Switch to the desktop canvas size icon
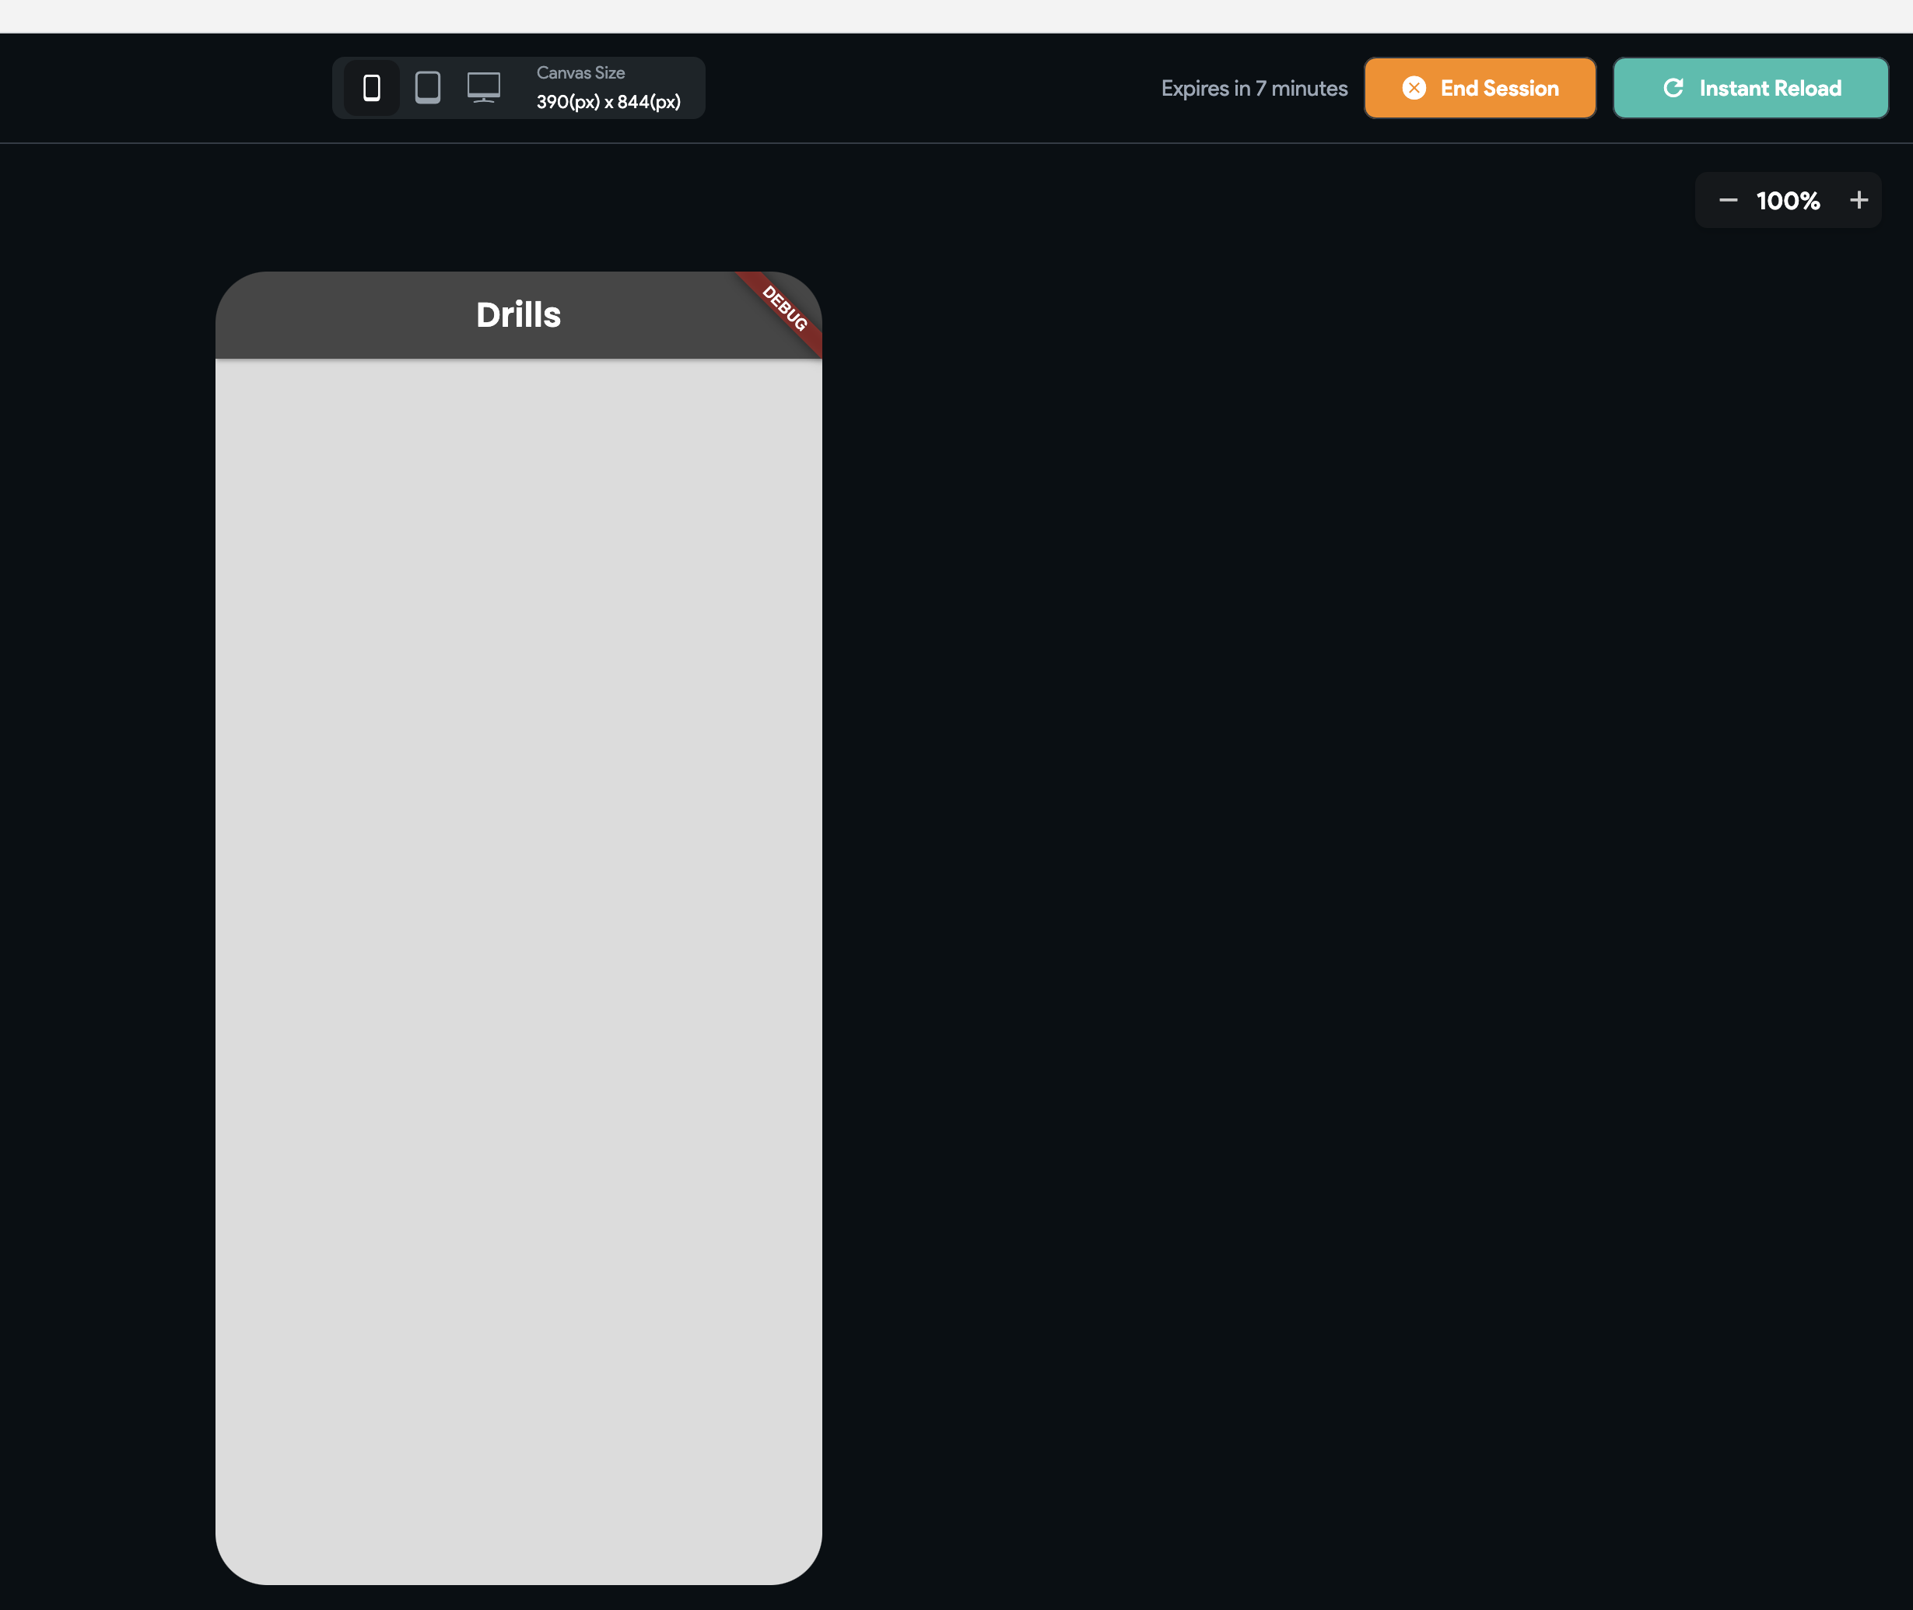The image size is (1913, 1610). click(483, 88)
